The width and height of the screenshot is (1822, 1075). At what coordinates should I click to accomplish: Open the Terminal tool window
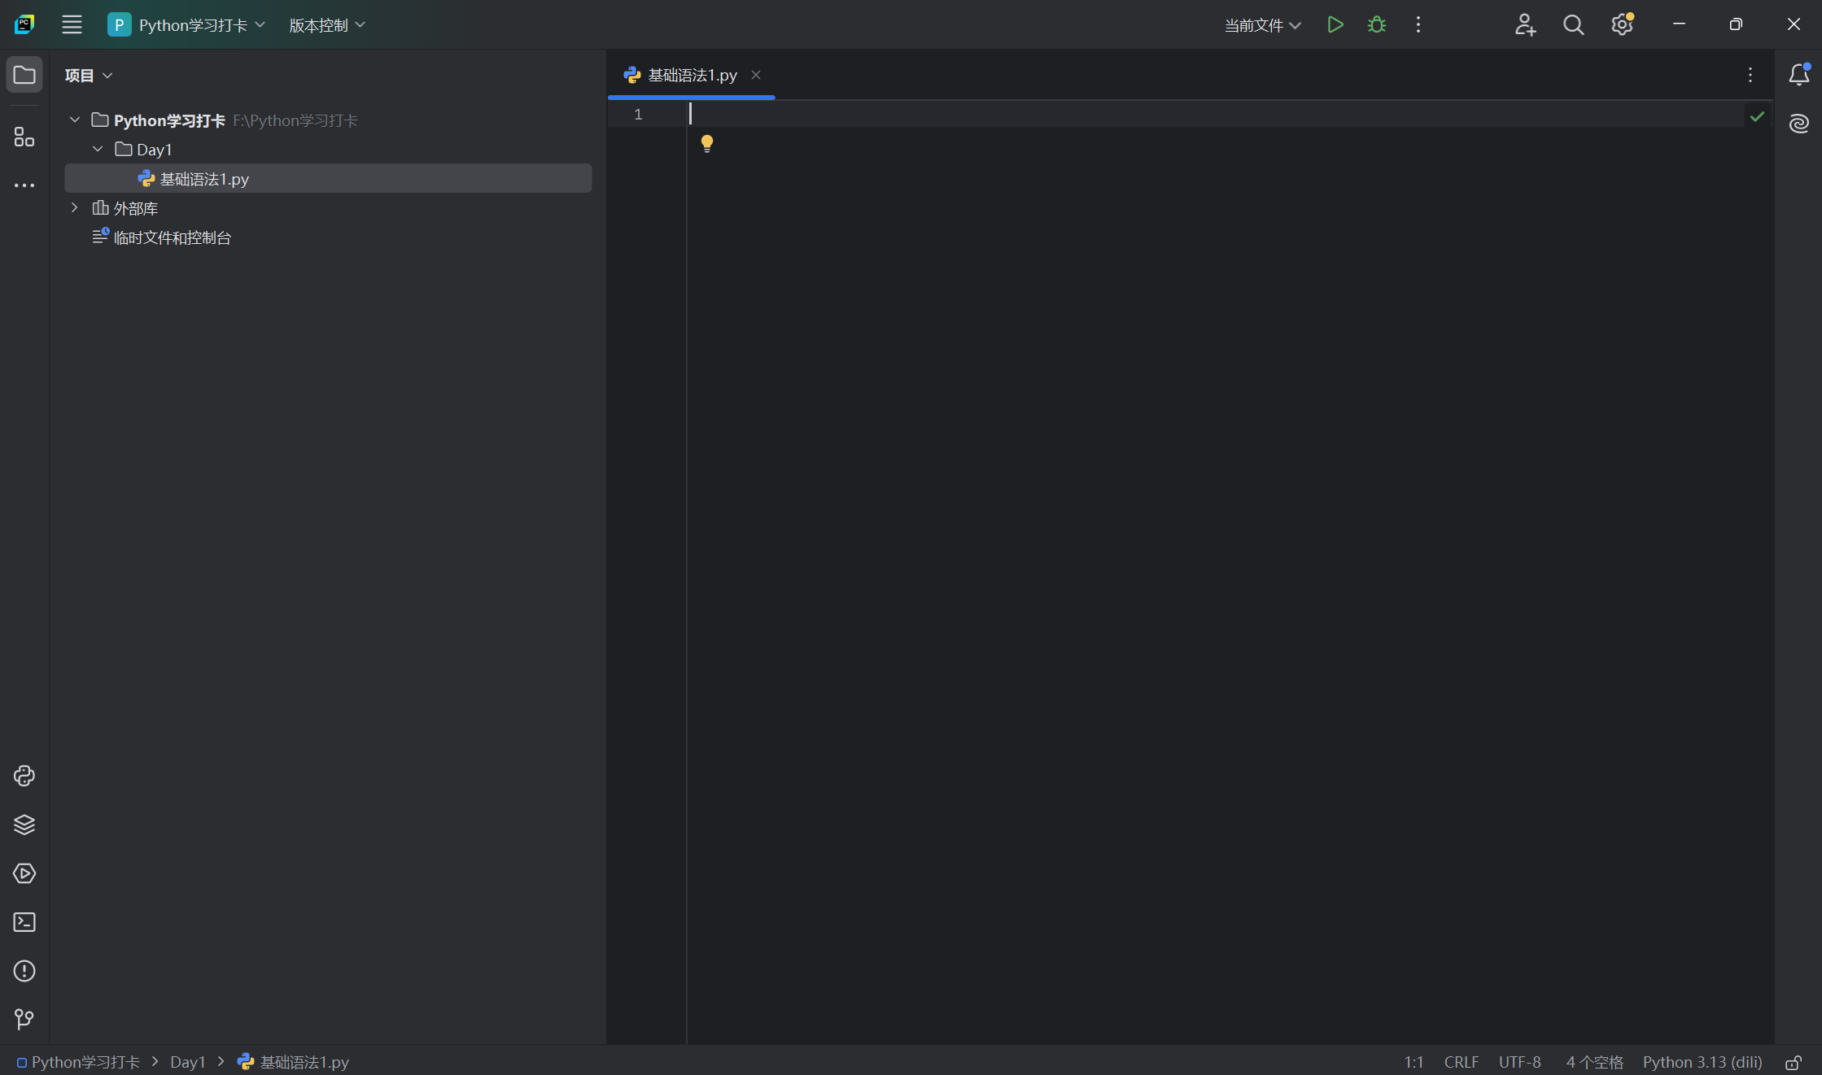tap(24, 922)
